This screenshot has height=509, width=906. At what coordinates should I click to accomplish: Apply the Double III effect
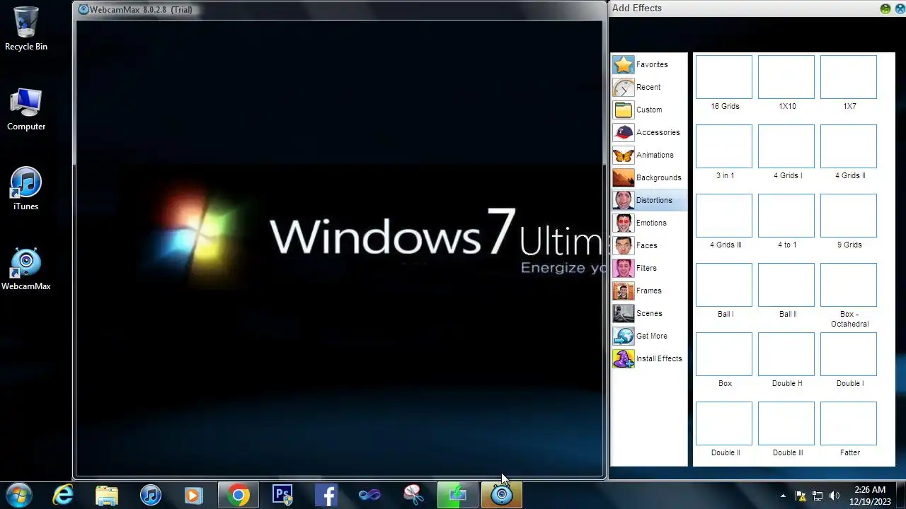tap(786, 423)
